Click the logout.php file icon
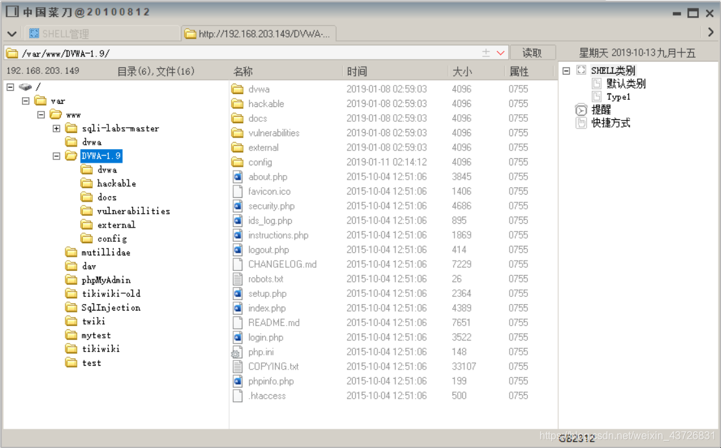This screenshot has height=448, width=721. coord(238,250)
